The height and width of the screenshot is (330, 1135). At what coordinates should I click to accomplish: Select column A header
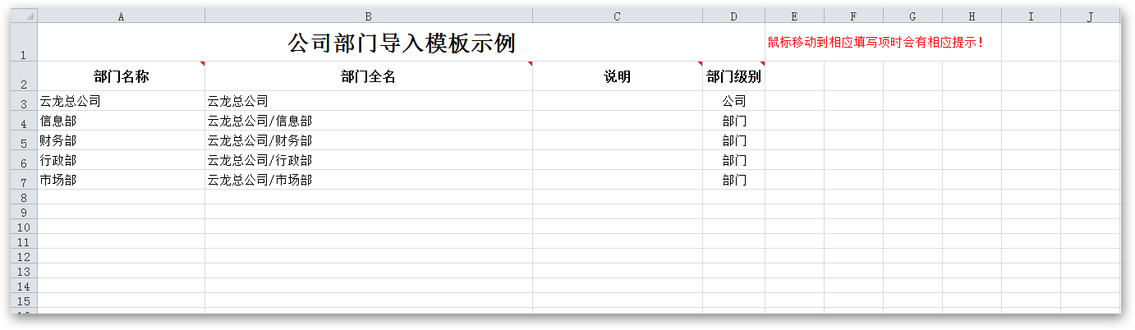click(x=121, y=16)
